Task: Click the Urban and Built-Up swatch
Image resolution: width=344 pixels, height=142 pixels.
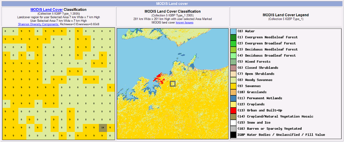Action: tap(234, 110)
